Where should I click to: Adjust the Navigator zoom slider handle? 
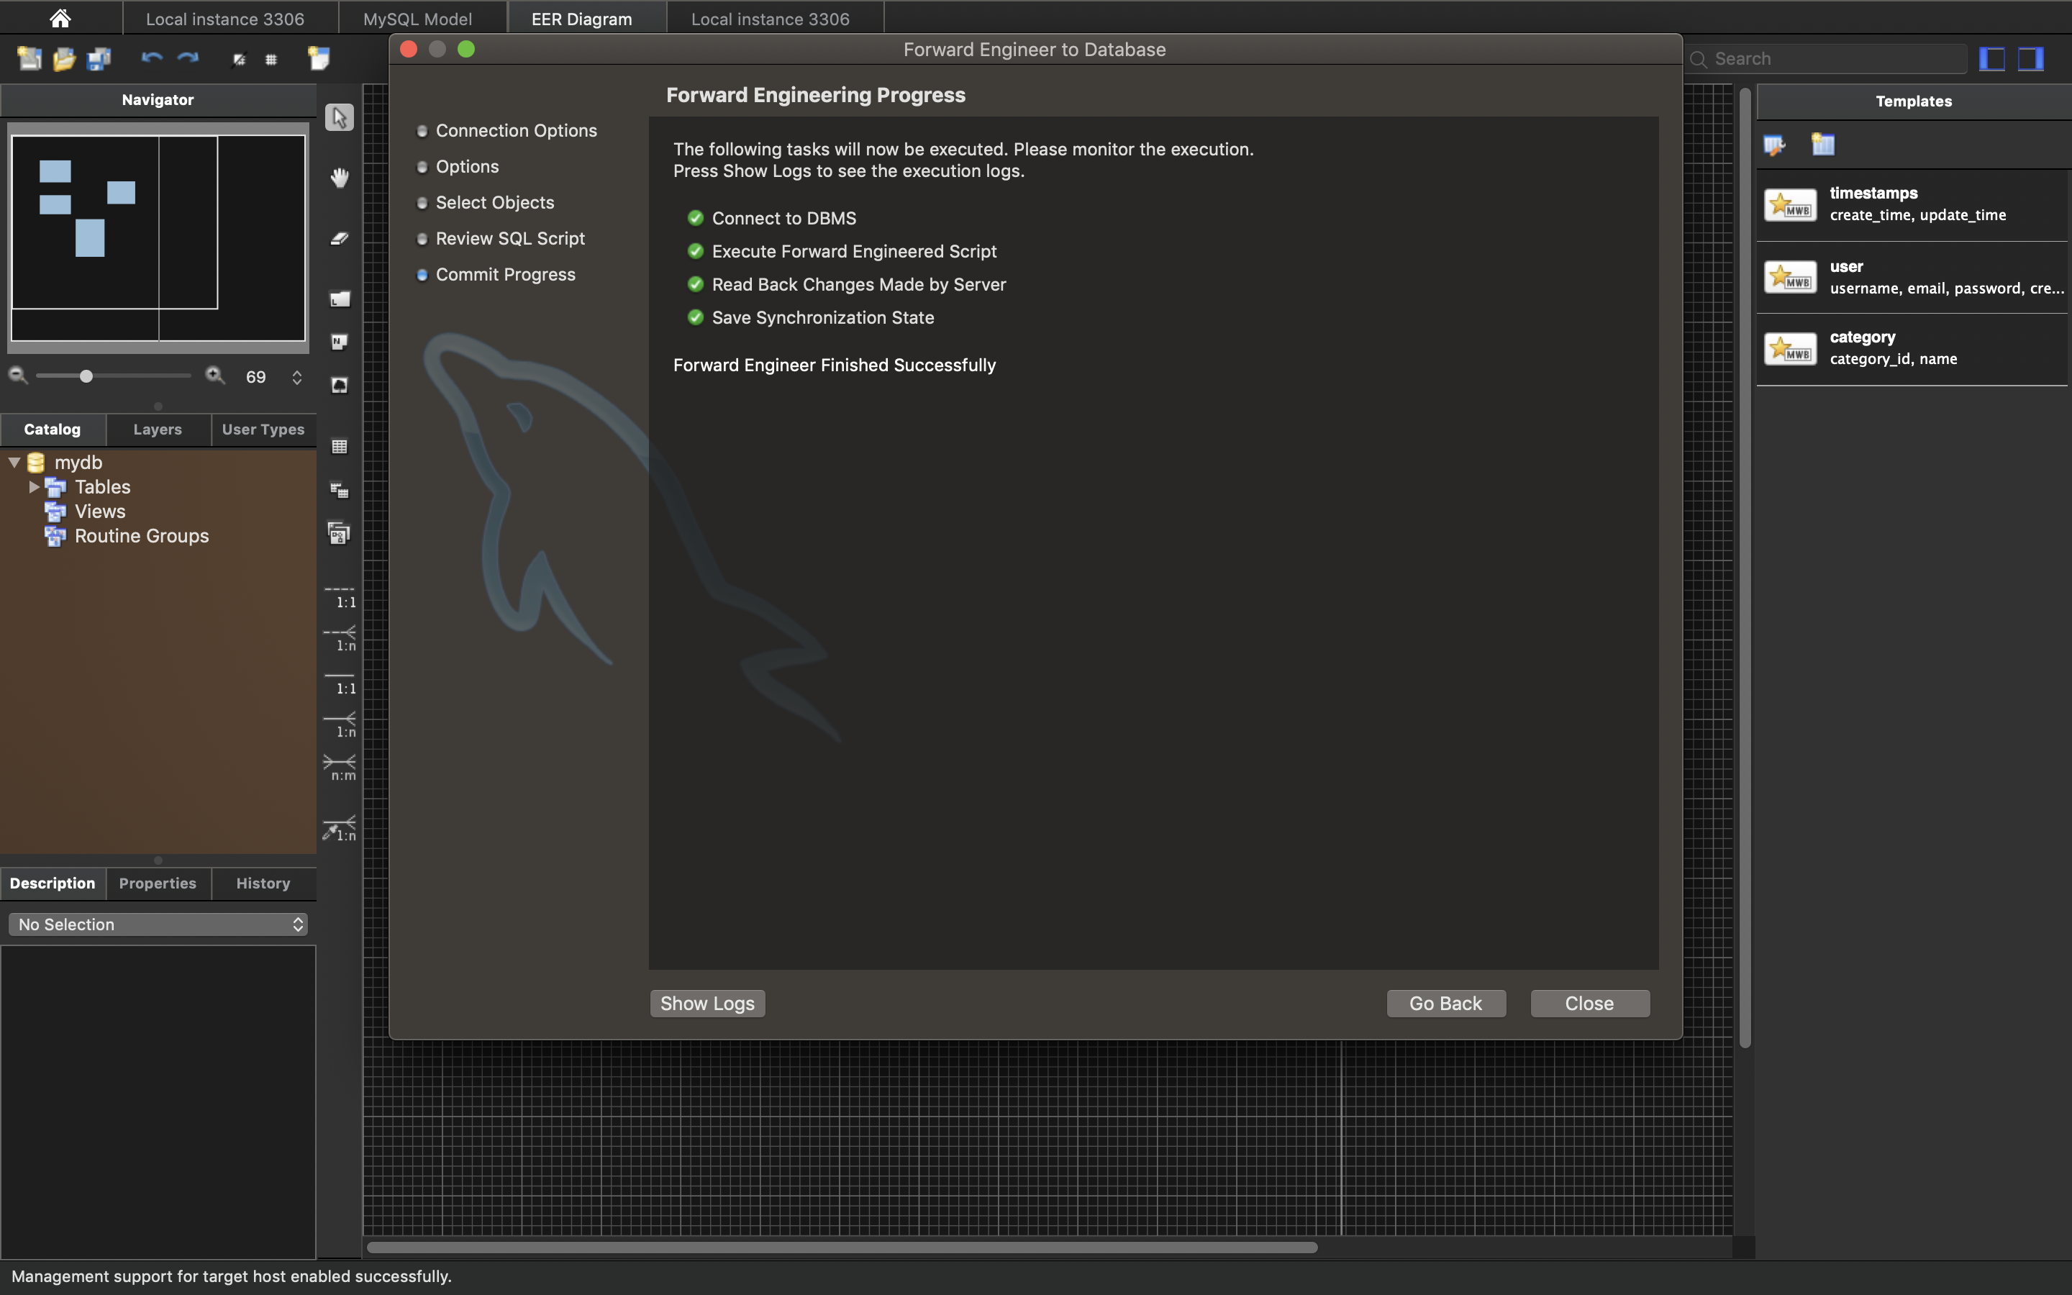(86, 376)
